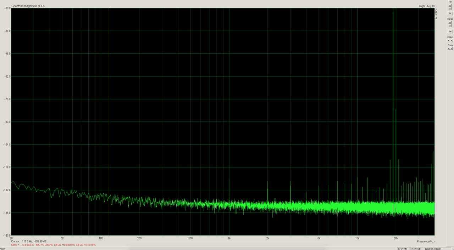Click the Fit button
454x250 pixels.
point(450,13)
